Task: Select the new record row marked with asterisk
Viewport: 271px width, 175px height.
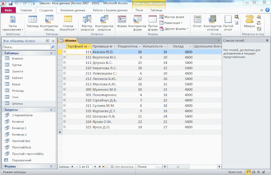Action: [x=60, y=132]
